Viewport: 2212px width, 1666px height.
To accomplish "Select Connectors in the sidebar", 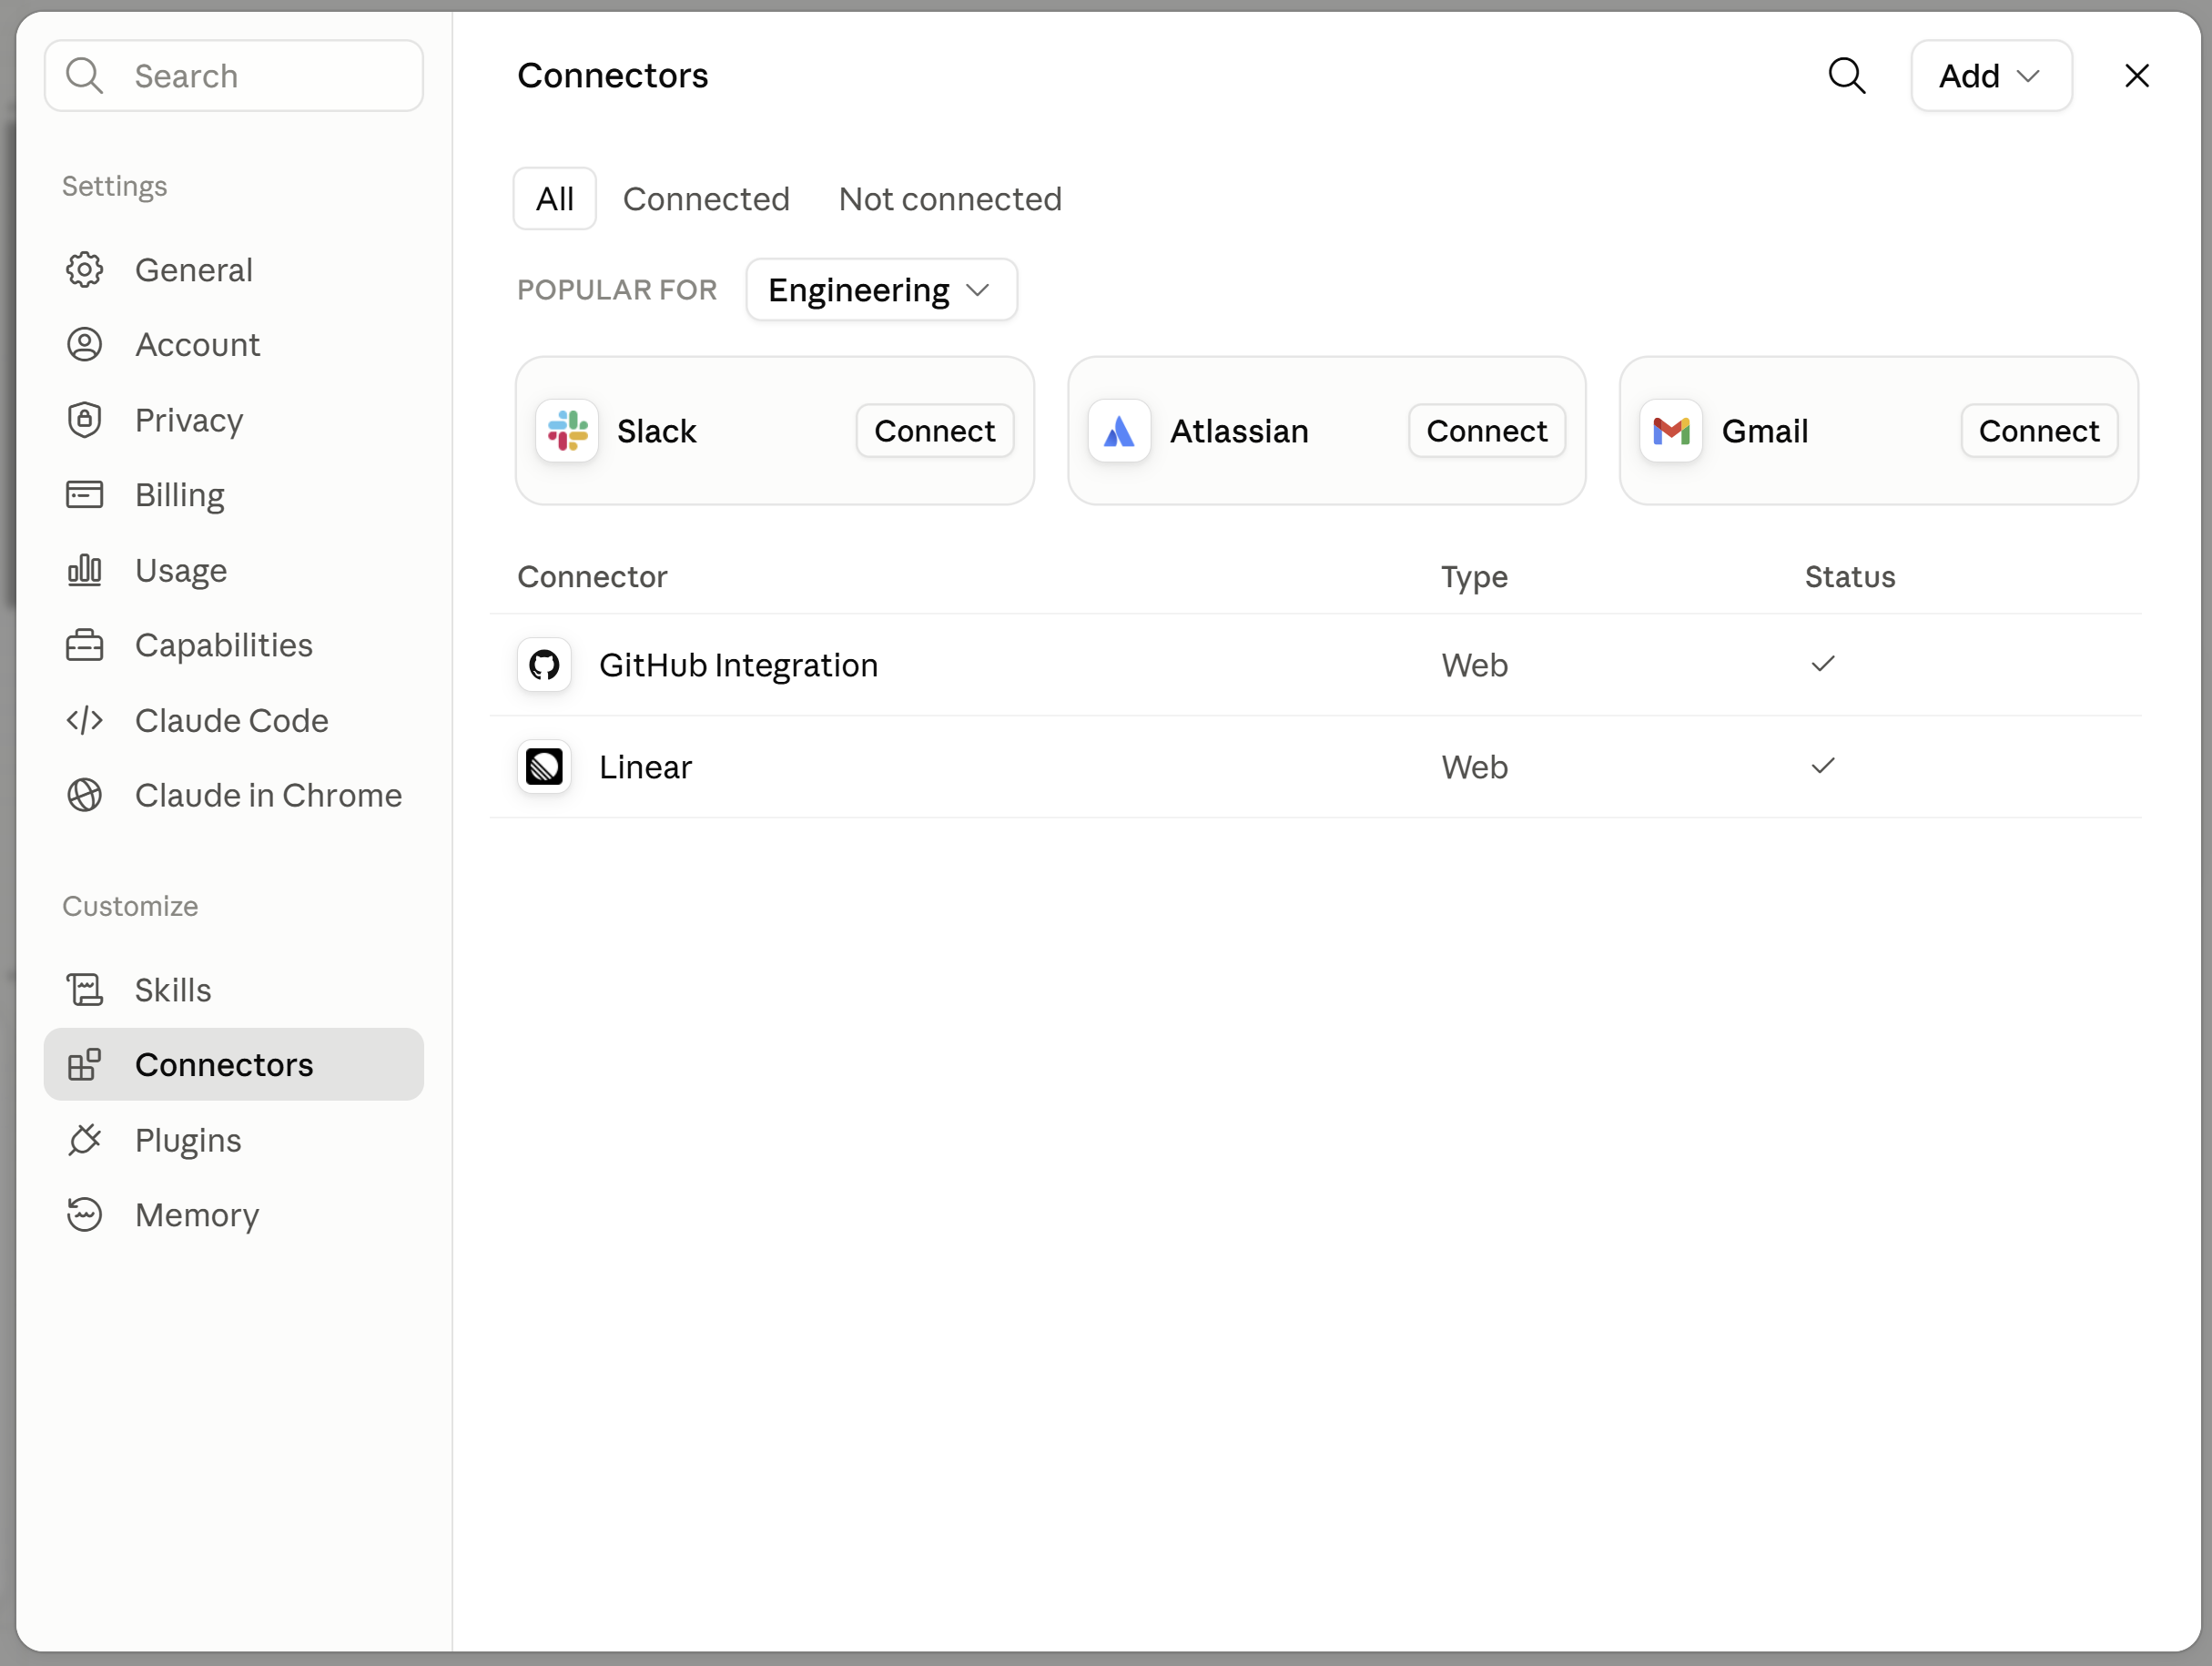I will click(234, 1065).
